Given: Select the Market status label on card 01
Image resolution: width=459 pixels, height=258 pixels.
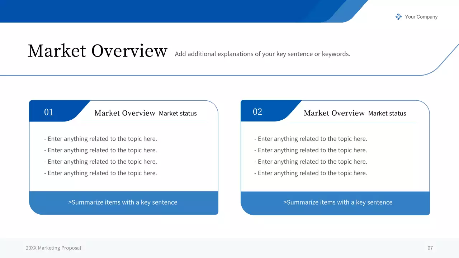Looking at the screenshot, I should (178, 113).
